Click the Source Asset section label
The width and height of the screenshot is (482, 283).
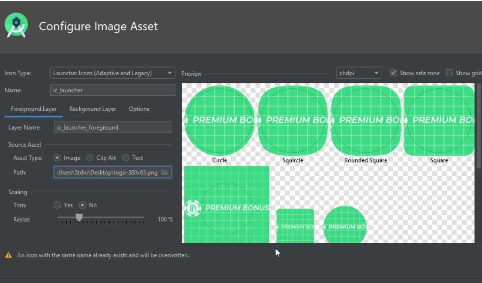[x=24, y=144]
